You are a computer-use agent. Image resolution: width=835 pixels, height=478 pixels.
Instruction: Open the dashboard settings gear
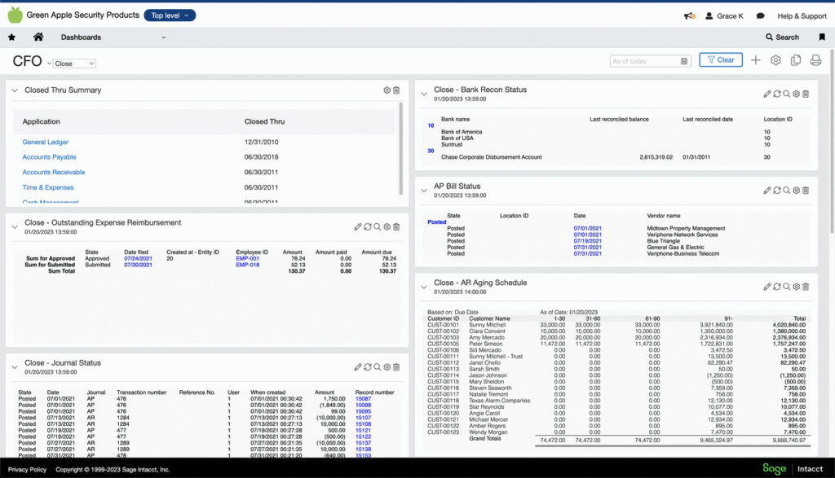click(x=776, y=60)
